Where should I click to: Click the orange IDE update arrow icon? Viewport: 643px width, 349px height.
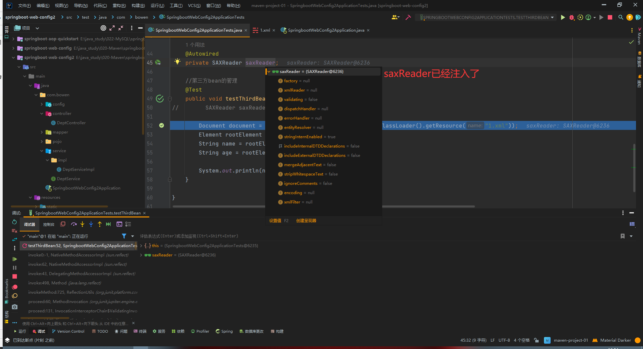click(x=630, y=17)
